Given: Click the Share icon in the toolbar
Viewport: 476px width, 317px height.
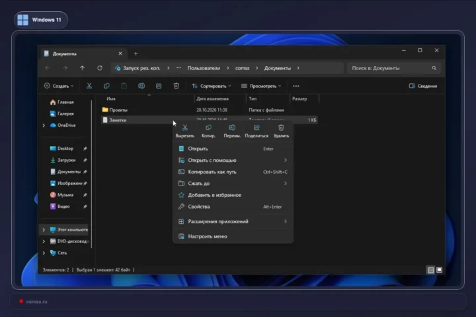Looking at the screenshot, I should (159, 86).
